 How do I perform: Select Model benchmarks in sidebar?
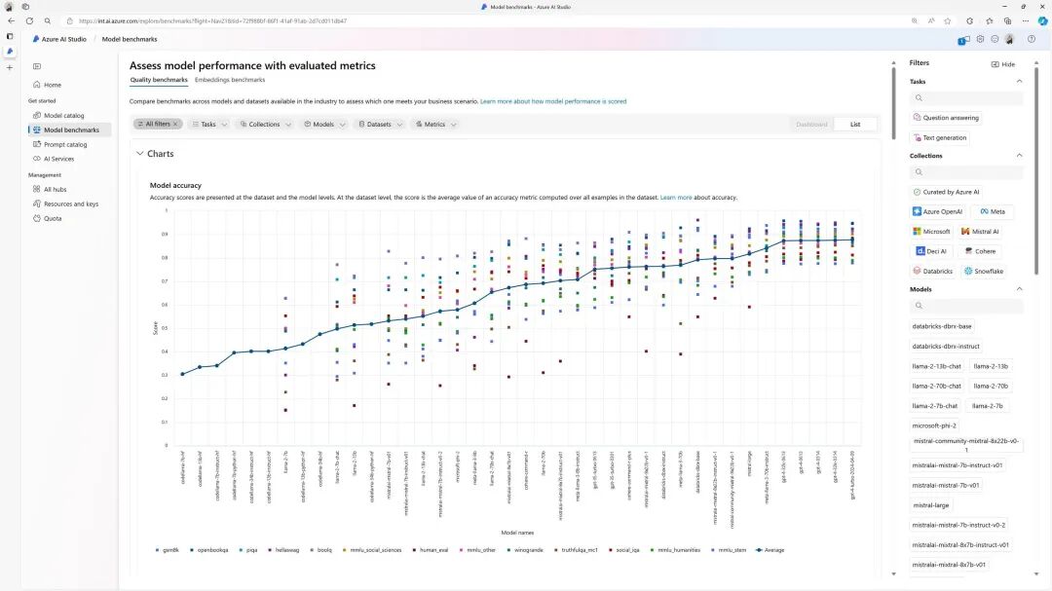point(71,129)
